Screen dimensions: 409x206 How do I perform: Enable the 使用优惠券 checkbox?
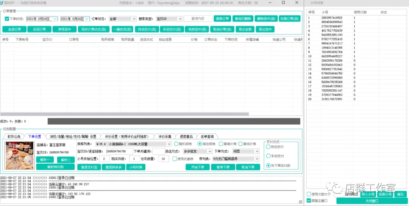tap(175, 159)
